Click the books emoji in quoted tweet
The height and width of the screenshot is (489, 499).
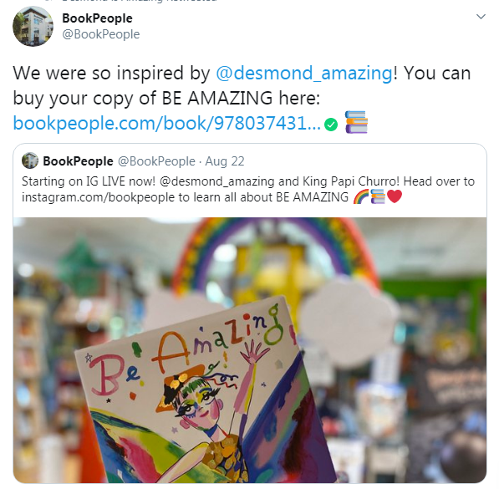[378, 196]
